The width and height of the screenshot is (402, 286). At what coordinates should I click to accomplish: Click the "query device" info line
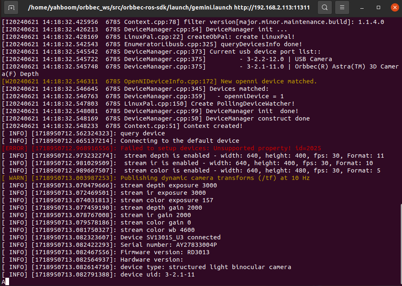pos(83,134)
